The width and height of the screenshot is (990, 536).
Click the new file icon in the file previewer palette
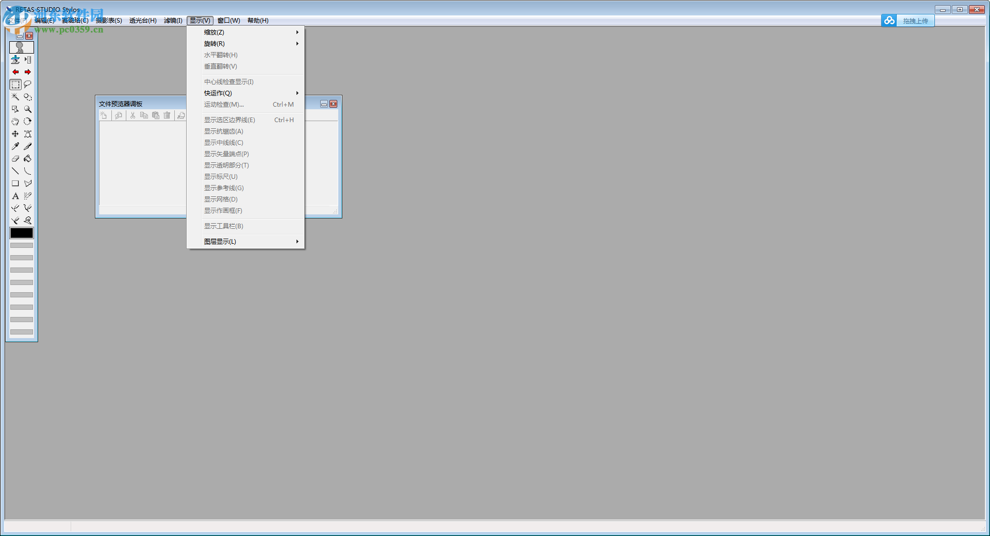point(104,115)
